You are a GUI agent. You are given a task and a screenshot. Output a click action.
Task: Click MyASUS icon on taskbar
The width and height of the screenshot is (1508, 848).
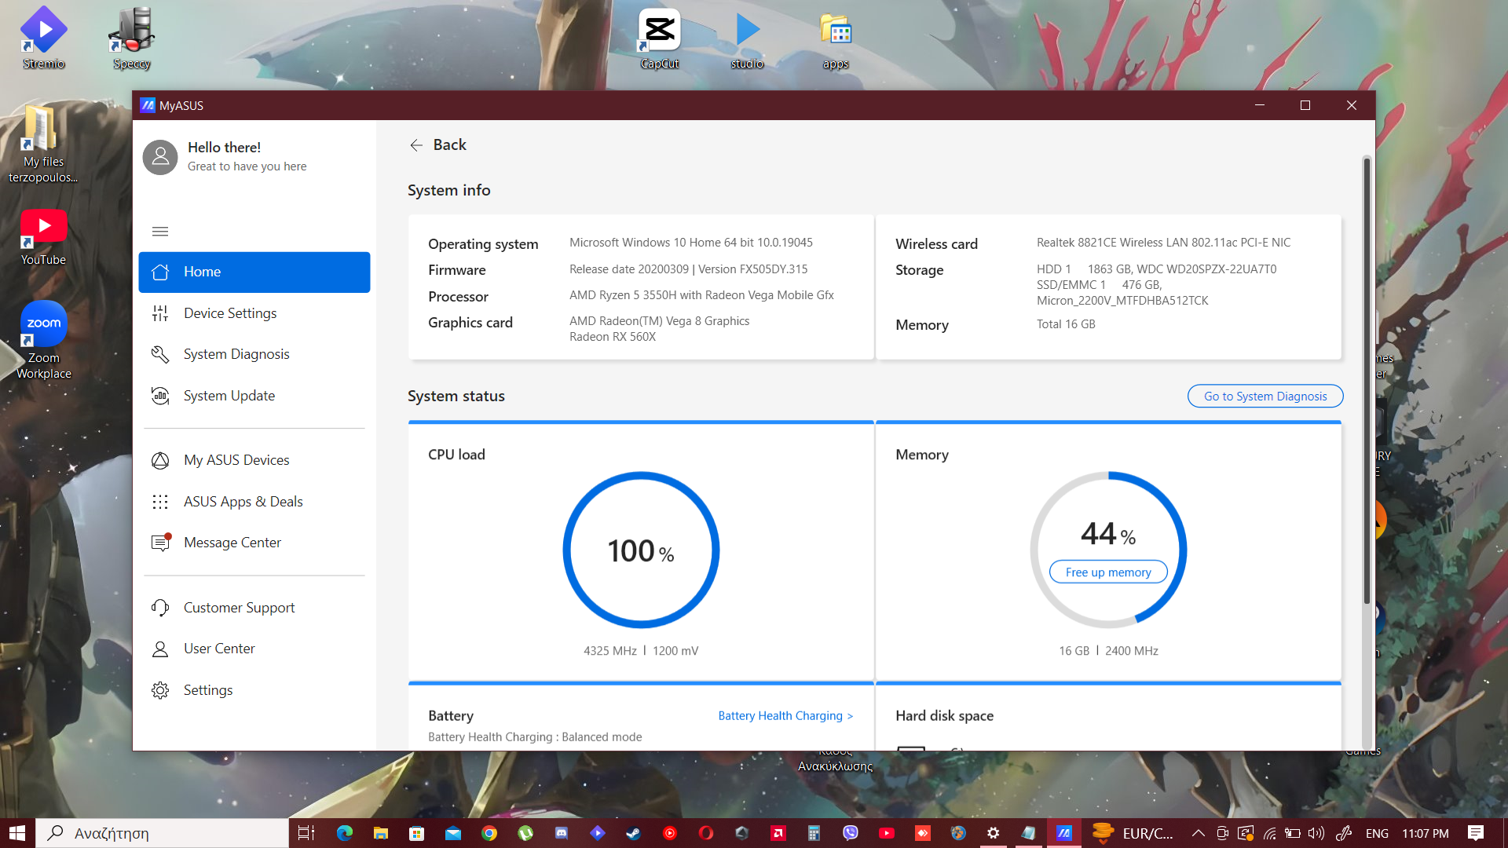click(x=1064, y=833)
